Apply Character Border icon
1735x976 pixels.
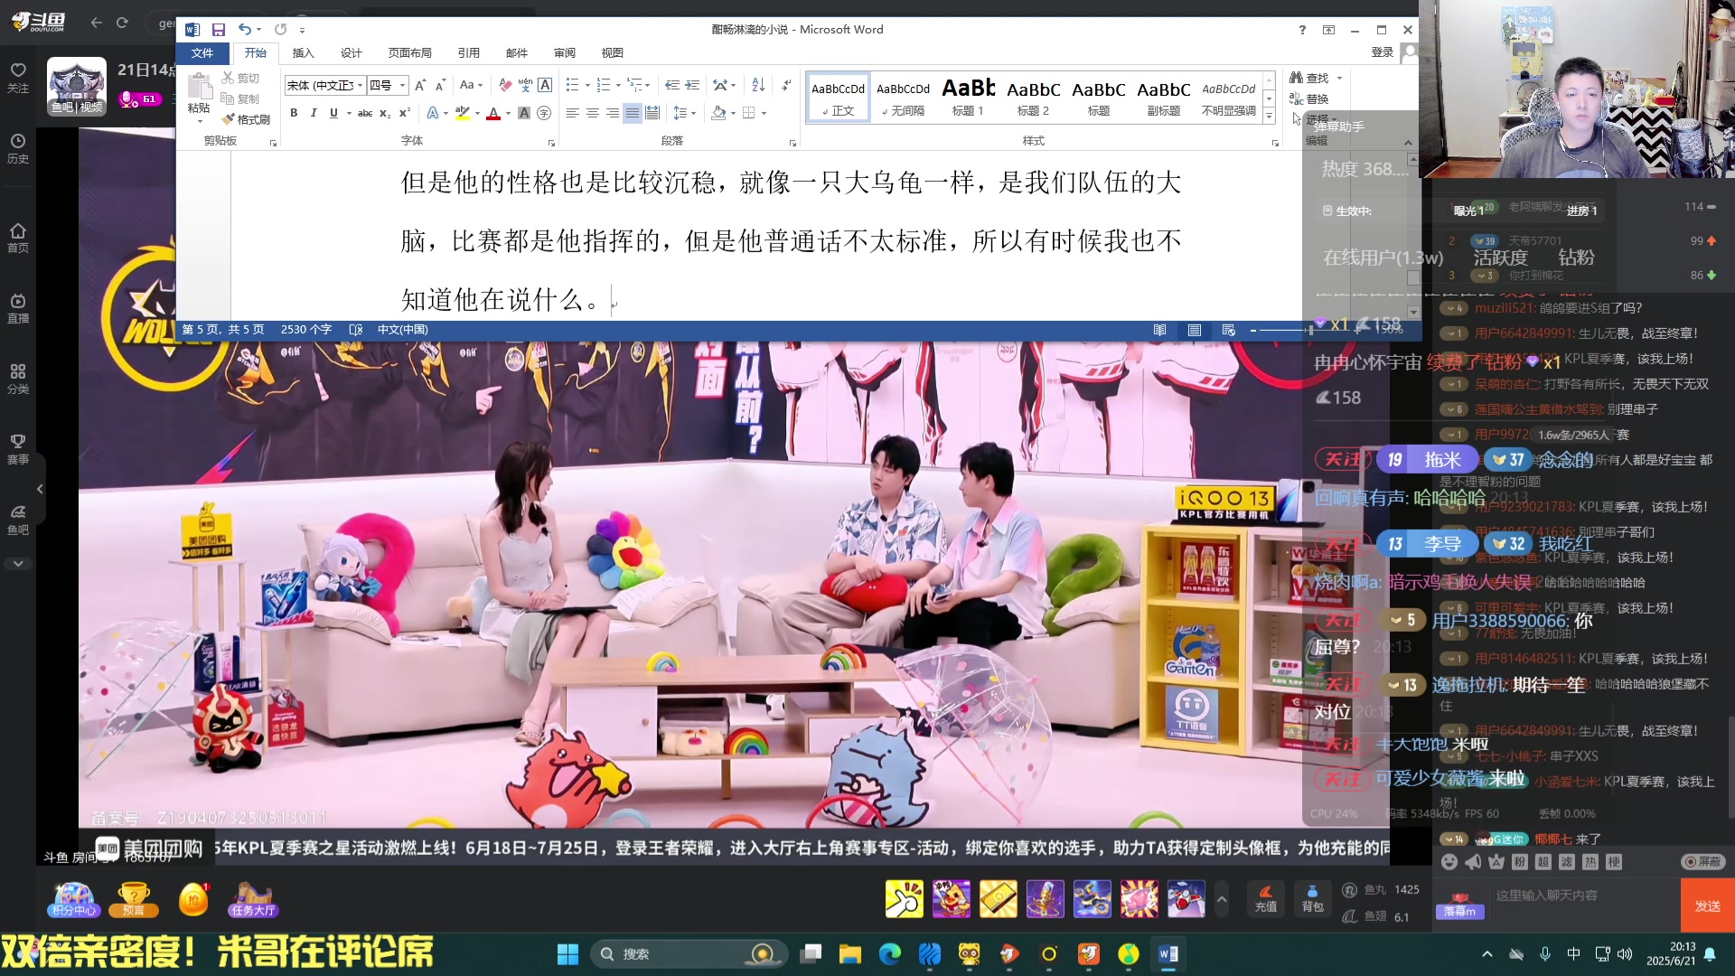[545, 85]
